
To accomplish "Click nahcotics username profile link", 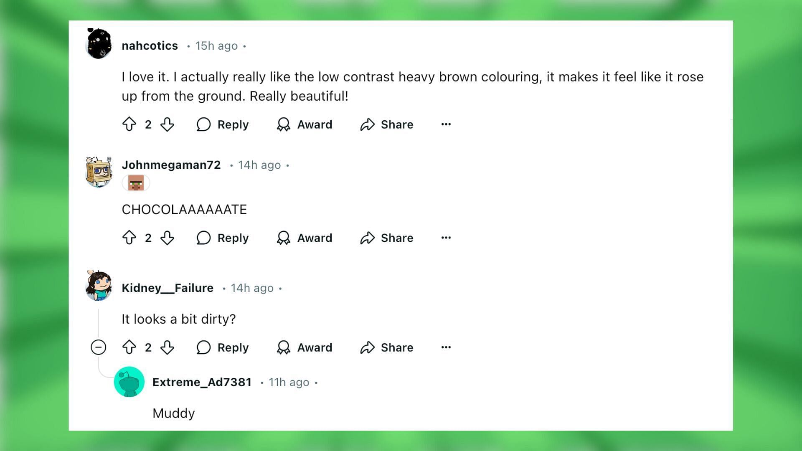I will tap(149, 45).
